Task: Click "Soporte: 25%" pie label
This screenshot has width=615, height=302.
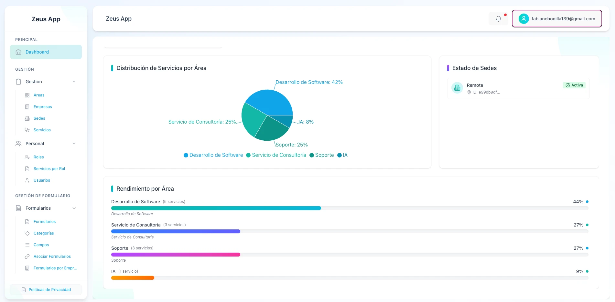Action: pos(292,145)
